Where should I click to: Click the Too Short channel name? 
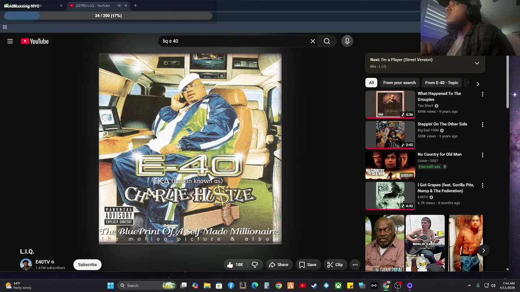click(x=425, y=106)
